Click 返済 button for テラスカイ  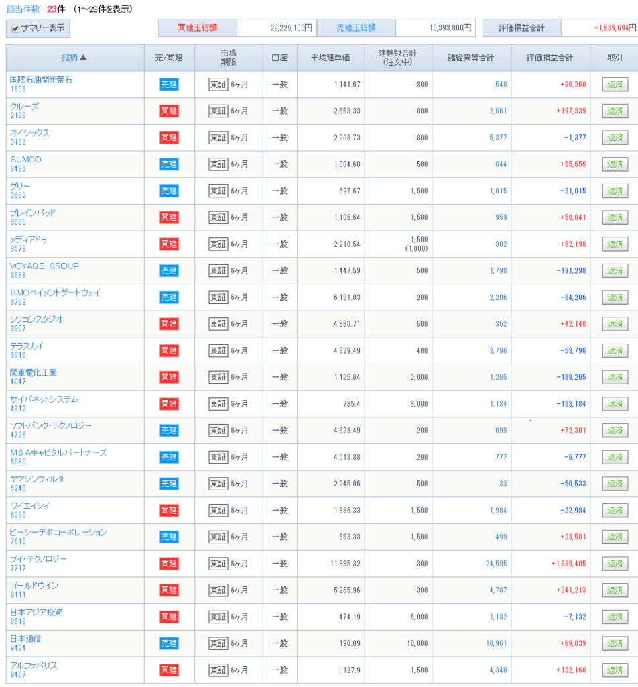point(615,350)
